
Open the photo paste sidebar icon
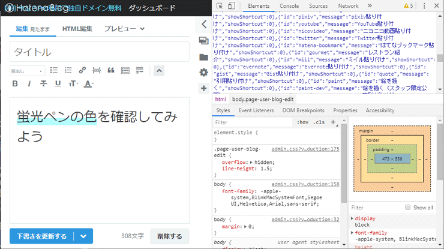tap(203, 41)
